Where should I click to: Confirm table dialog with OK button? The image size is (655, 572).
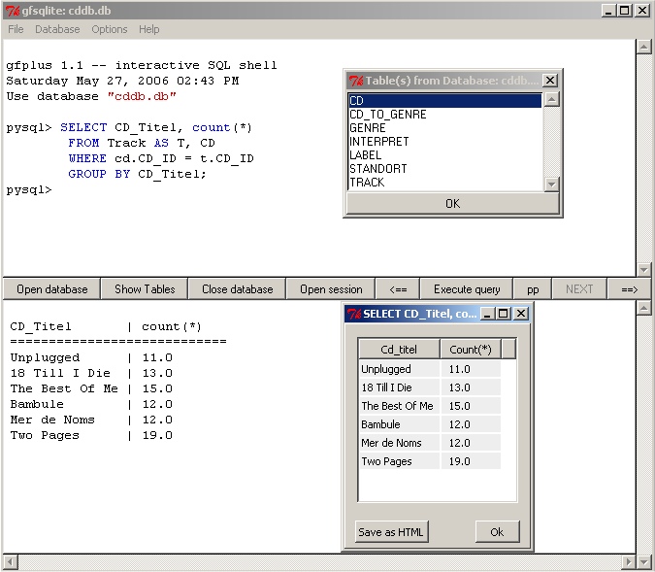[x=452, y=204]
